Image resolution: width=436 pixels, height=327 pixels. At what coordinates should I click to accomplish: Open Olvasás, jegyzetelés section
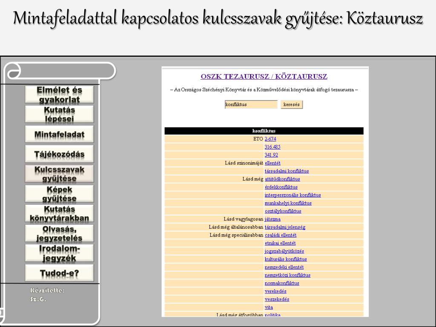59,233
